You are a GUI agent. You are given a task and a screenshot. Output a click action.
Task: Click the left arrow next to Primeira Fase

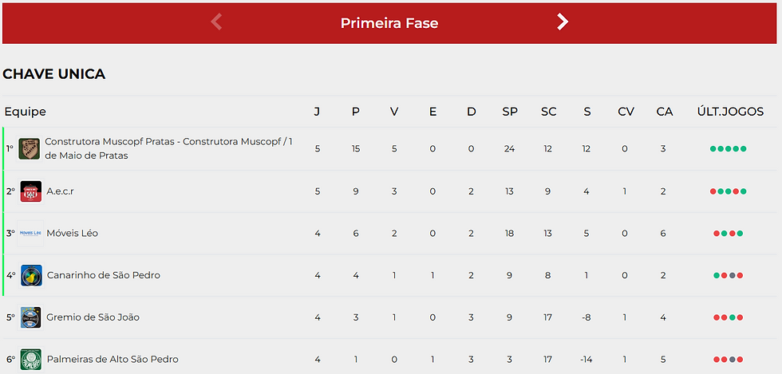(216, 22)
